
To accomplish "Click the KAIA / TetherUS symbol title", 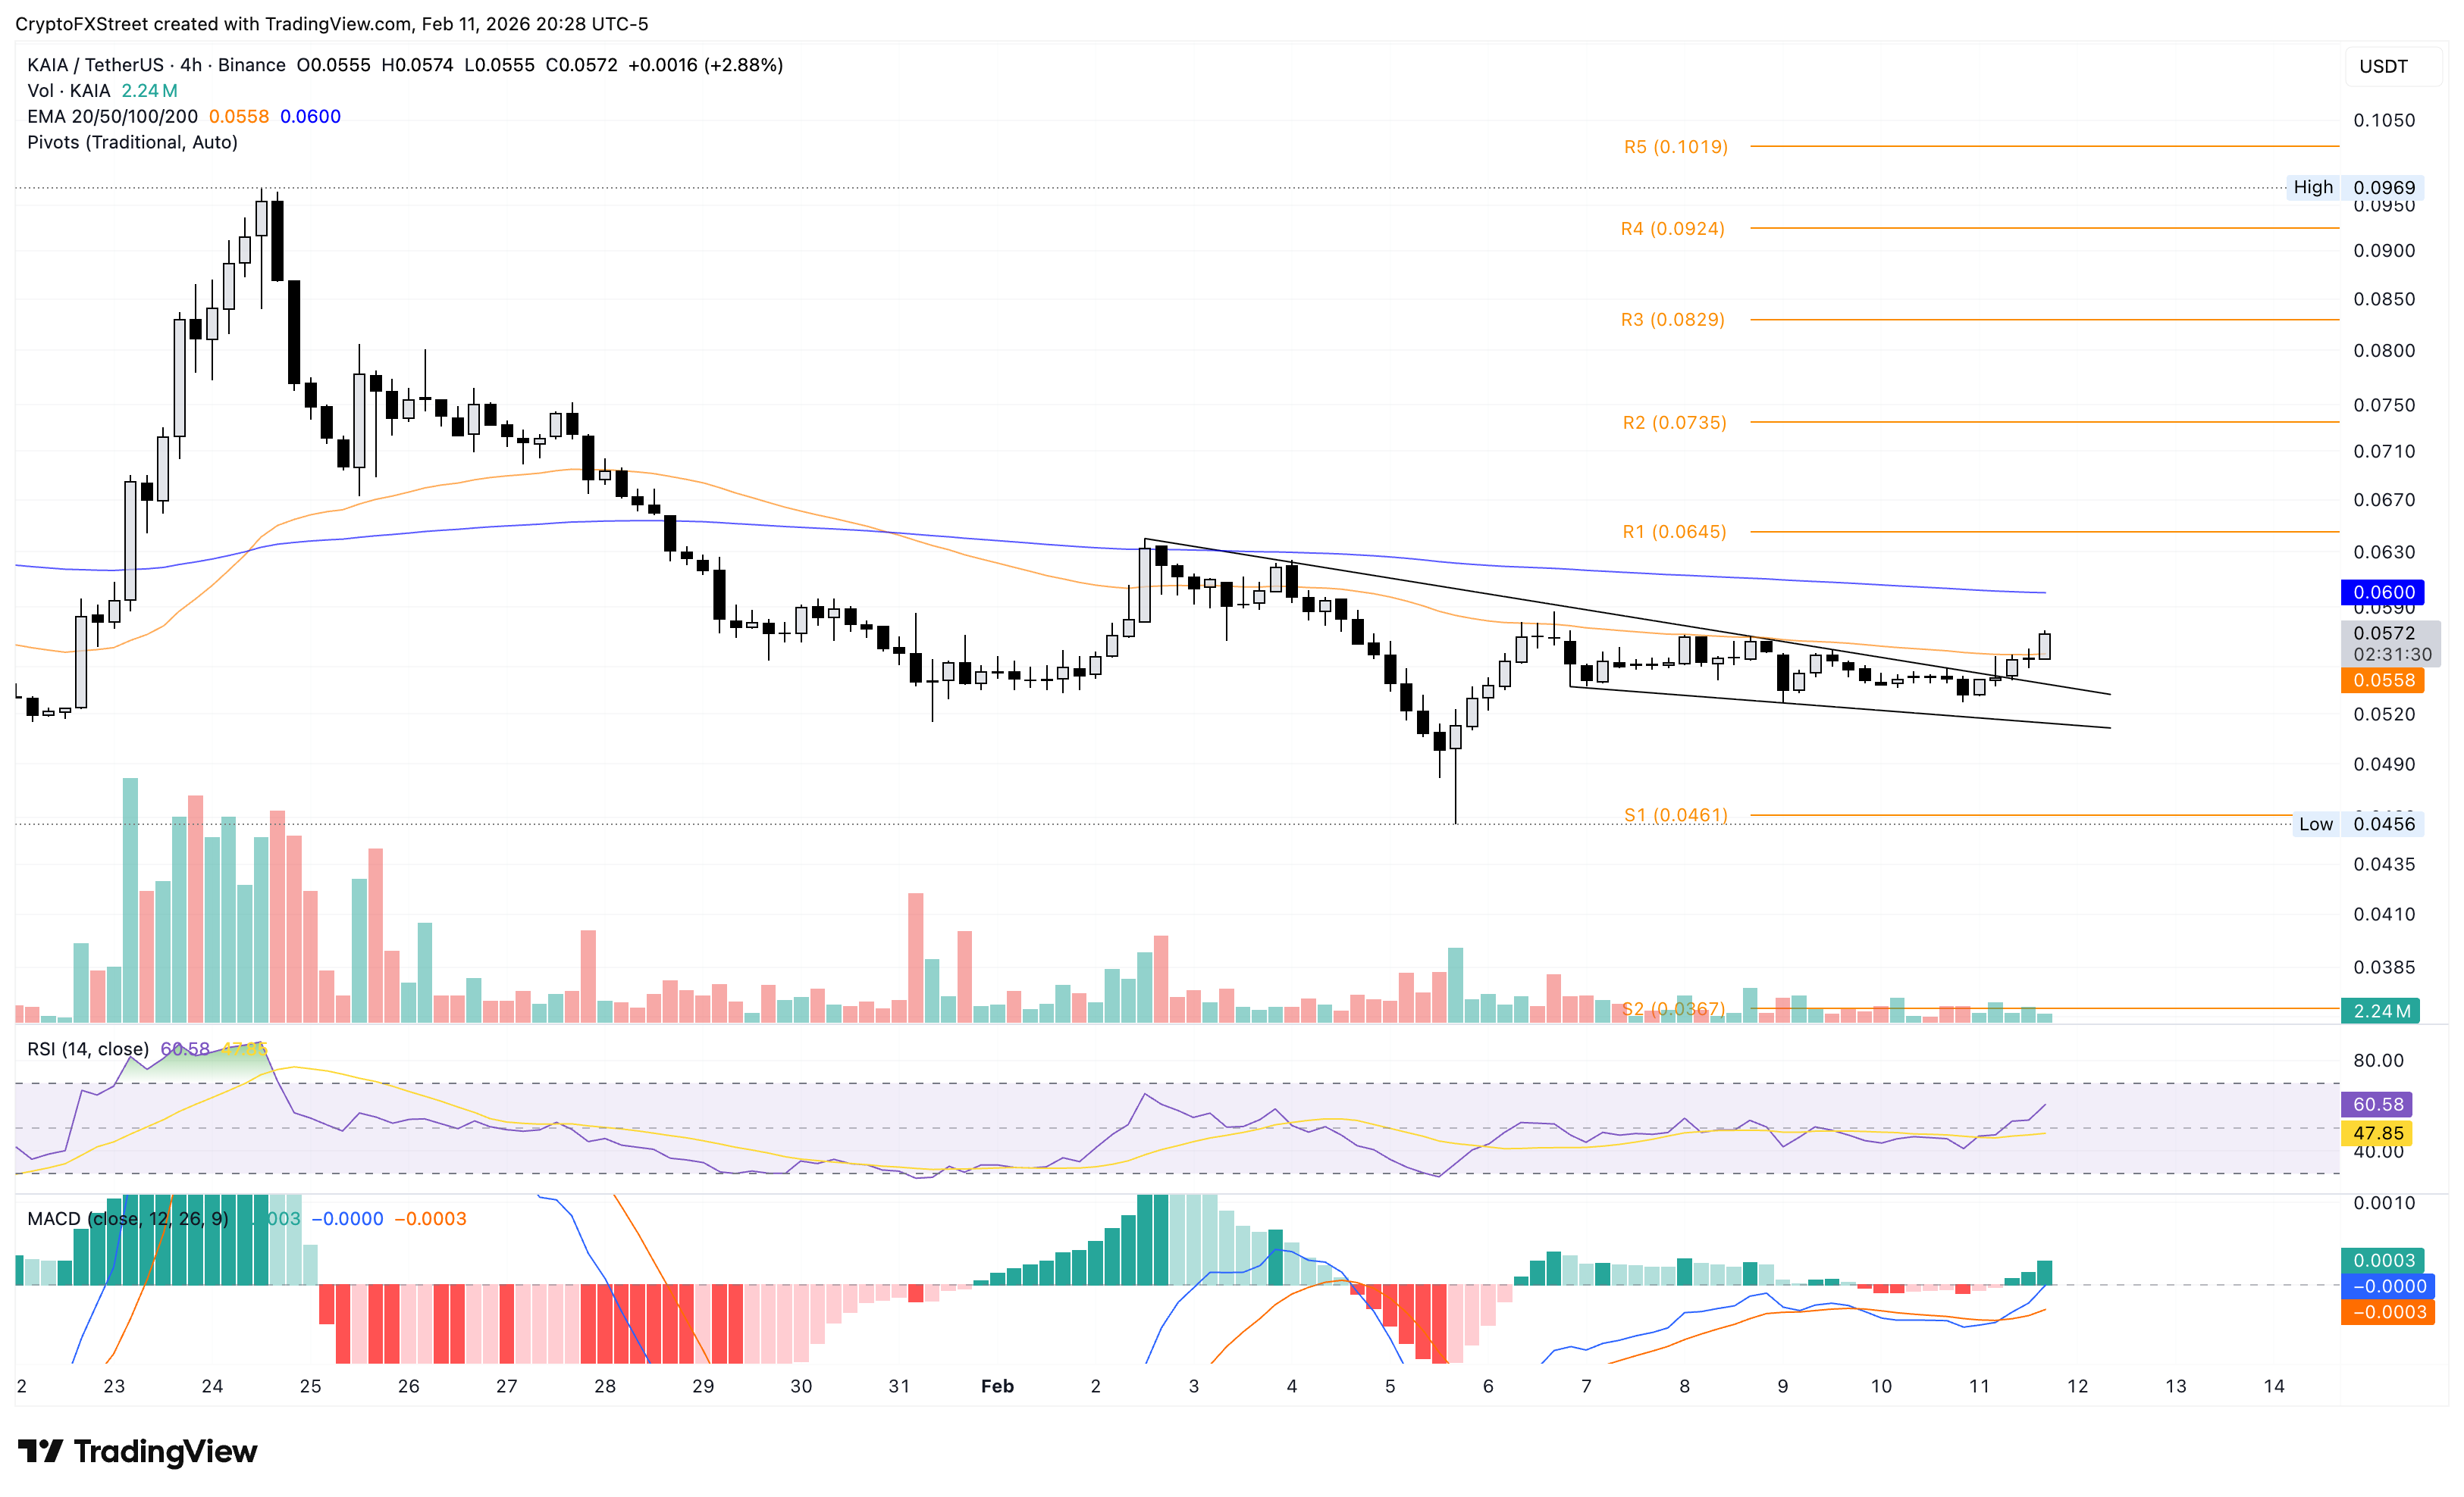I will pos(95,65).
